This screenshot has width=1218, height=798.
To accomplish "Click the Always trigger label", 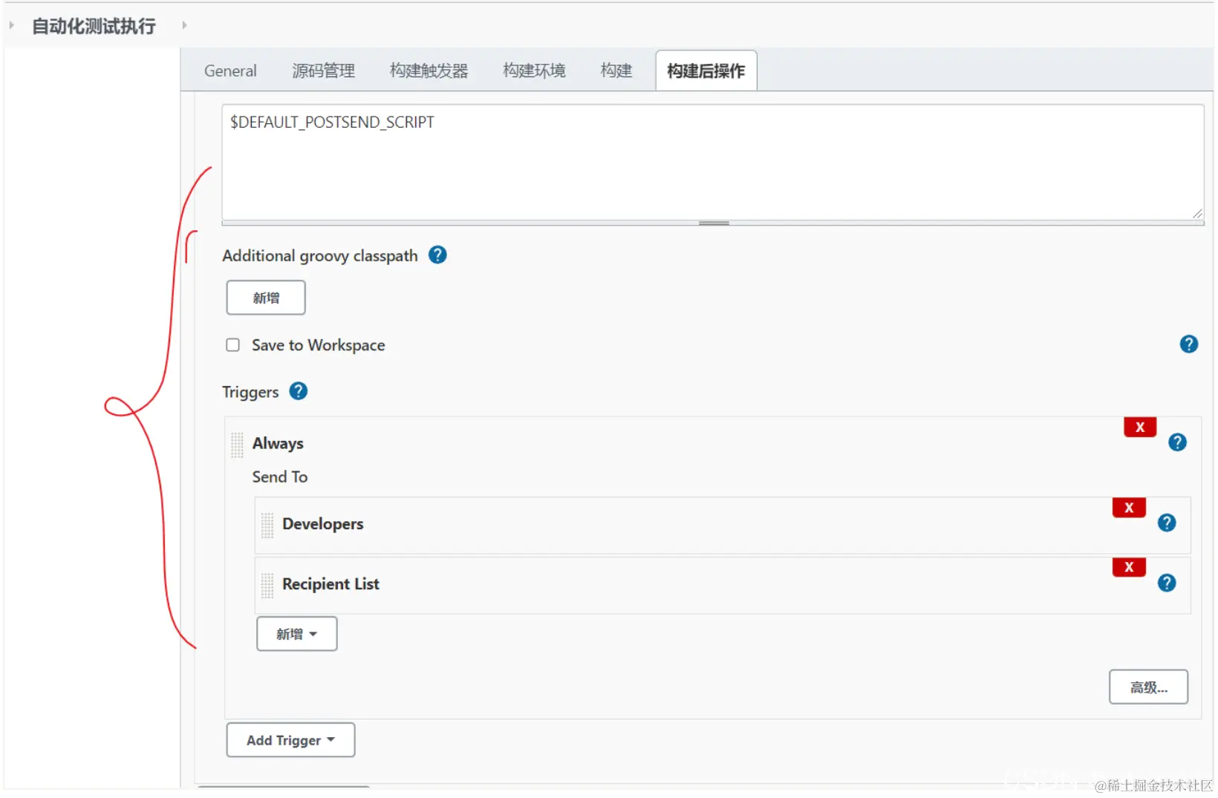I will click(x=278, y=443).
